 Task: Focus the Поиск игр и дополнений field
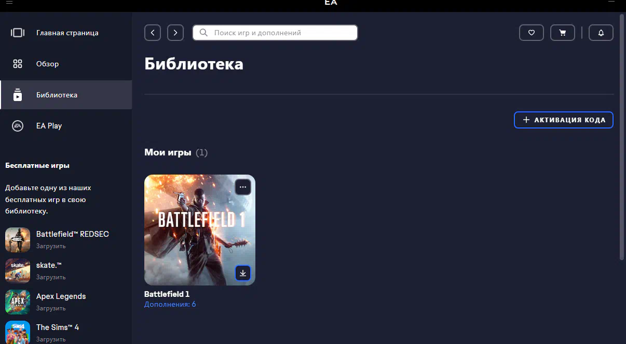coord(280,33)
